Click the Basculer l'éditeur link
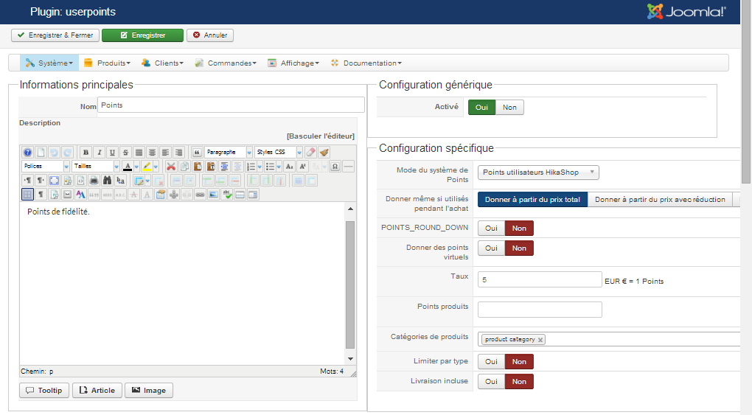Image resolution: width=752 pixels, height=415 pixels. (x=321, y=136)
